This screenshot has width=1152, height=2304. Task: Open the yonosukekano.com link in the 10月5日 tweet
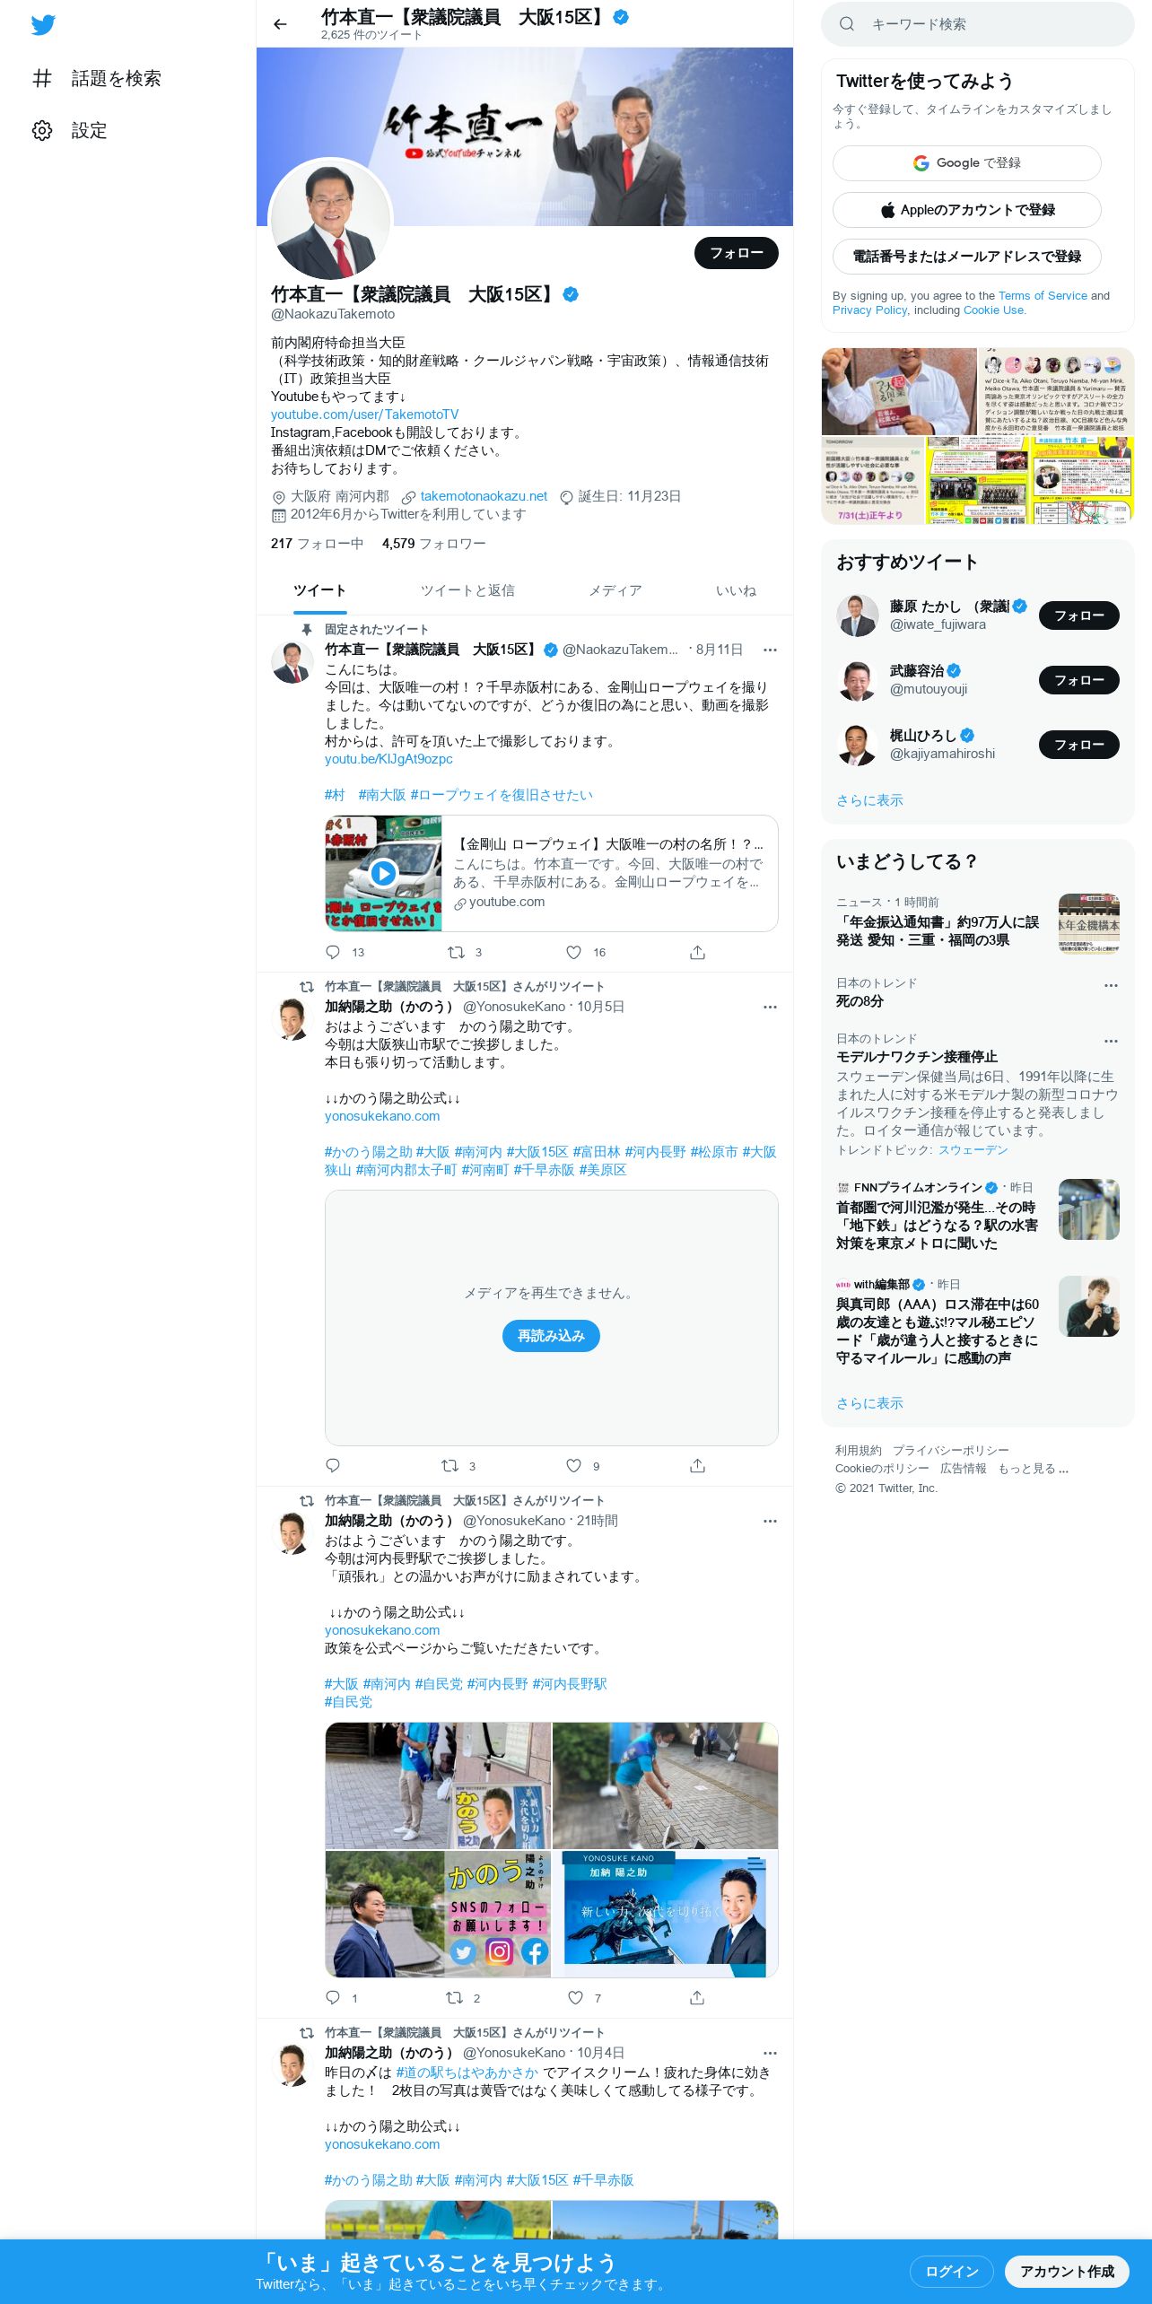[382, 1116]
